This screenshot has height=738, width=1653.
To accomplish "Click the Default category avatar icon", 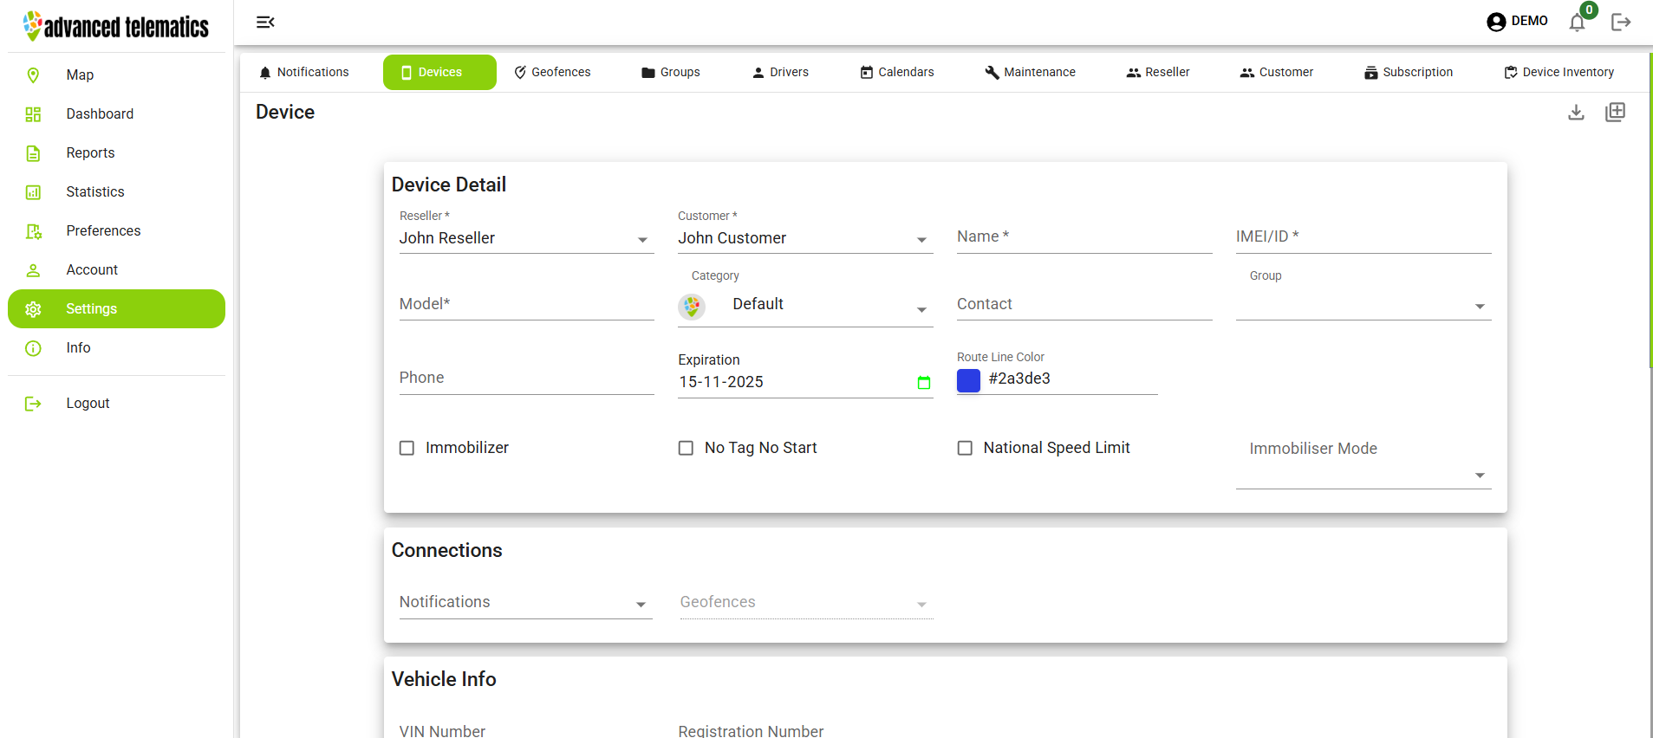I will (692, 306).
